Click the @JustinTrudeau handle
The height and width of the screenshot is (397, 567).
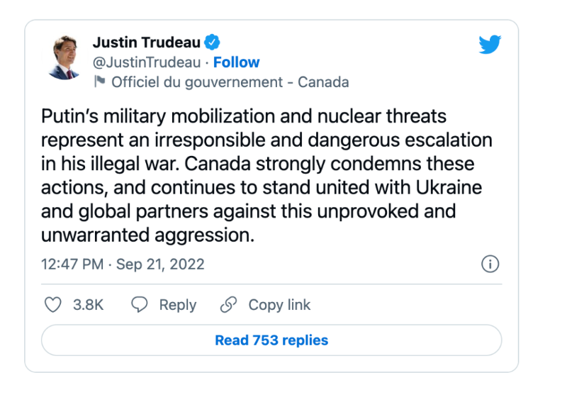coord(148,62)
